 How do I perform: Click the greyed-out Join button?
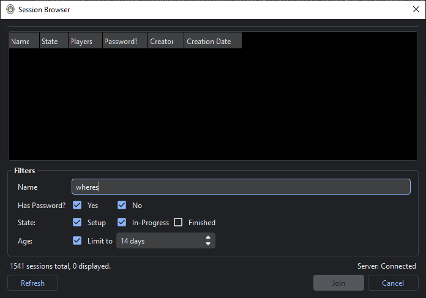(x=338, y=283)
